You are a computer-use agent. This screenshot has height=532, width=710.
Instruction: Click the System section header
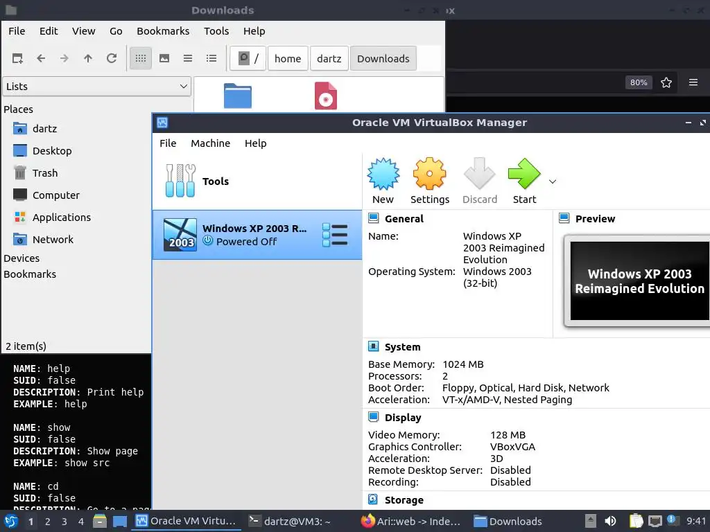click(403, 347)
